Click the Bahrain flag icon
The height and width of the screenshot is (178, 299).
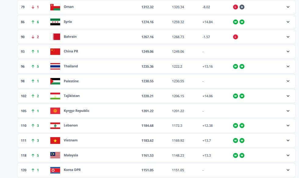pyautogui.click(x=55, y=37)
